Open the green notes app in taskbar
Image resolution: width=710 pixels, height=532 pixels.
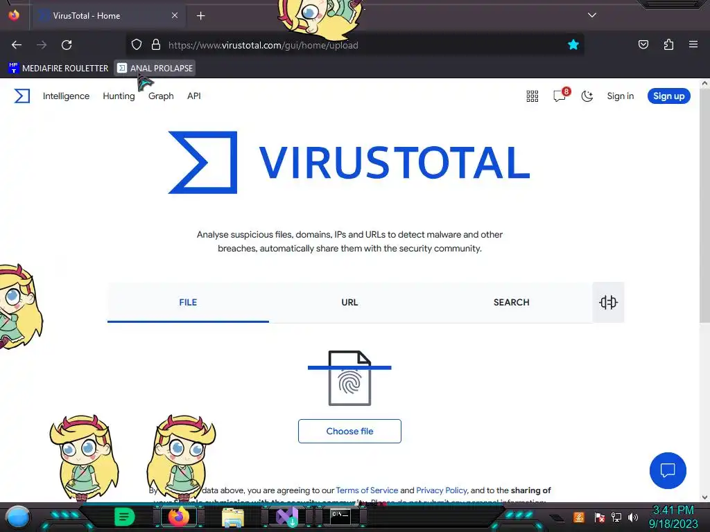click(x=124, y=517)
